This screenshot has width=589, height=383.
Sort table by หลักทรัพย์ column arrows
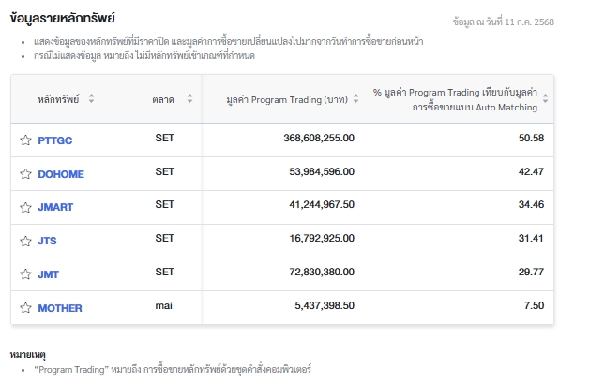[91, 99]
